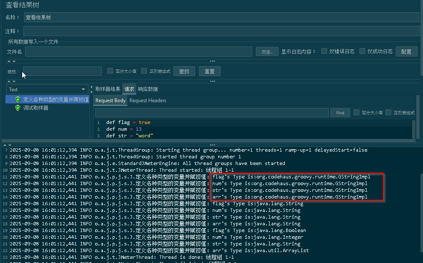423x263 pixels.
Task: Click the 重置 reset button
Action: pos(209,71)
